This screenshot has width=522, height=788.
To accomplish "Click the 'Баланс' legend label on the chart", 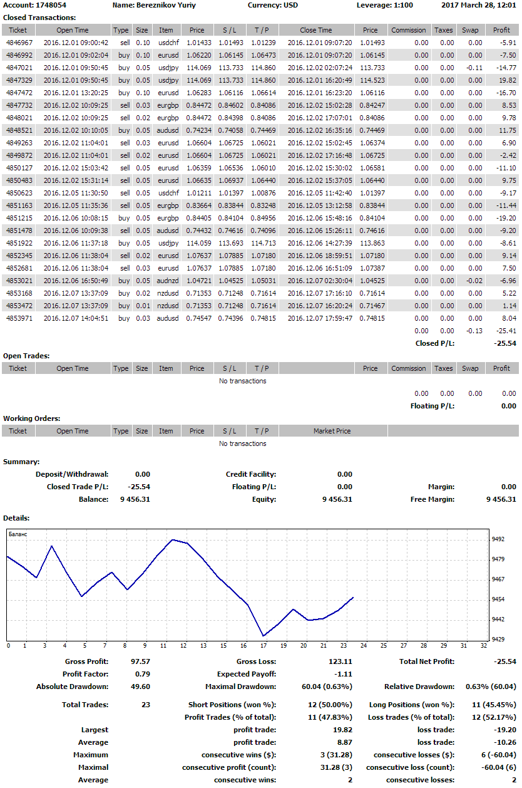I will click(18, 534).
